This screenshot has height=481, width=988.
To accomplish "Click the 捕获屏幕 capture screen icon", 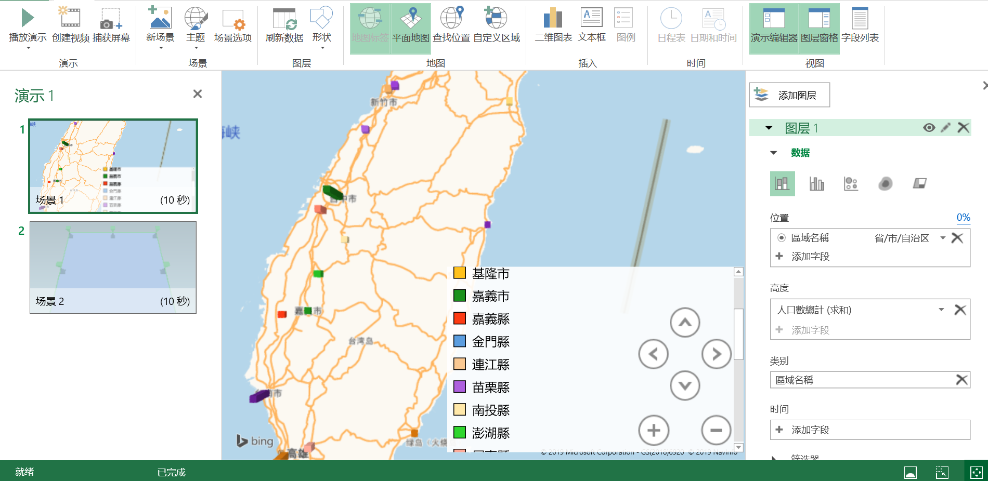I will [111, 18].
